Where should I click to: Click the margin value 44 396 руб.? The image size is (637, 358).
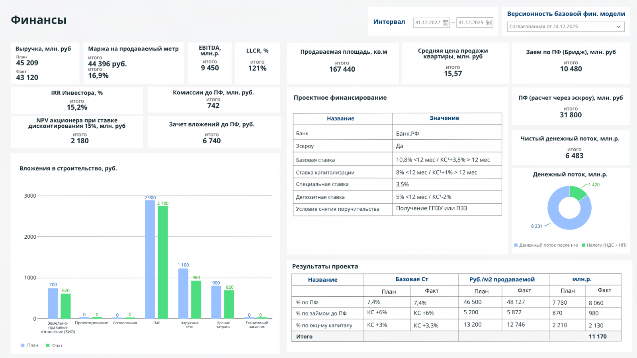tap(107, 64)
